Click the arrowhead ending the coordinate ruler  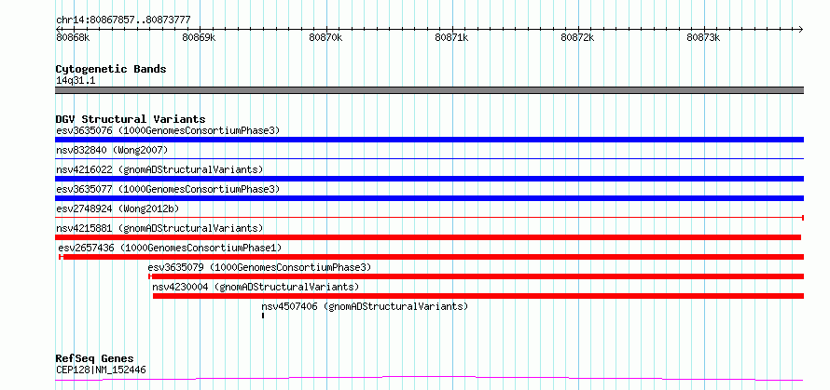coord(801,29)
